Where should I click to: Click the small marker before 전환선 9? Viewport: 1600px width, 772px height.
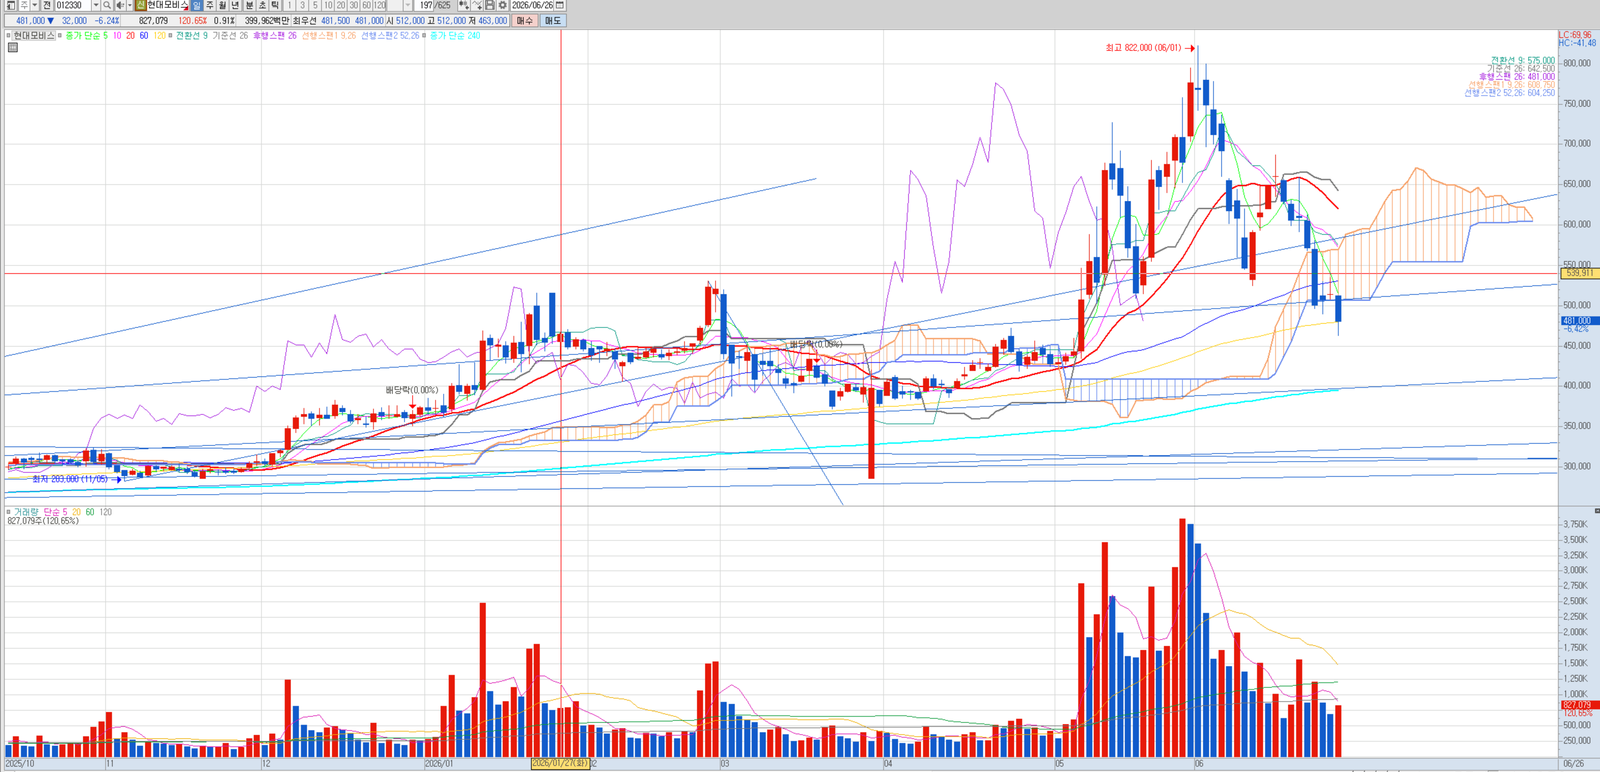coord(170,35)
